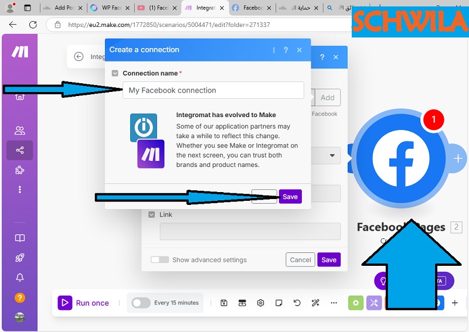Open the Notifications bell icon
Viewport: 469px width, 332px height.
pos(20,278)
